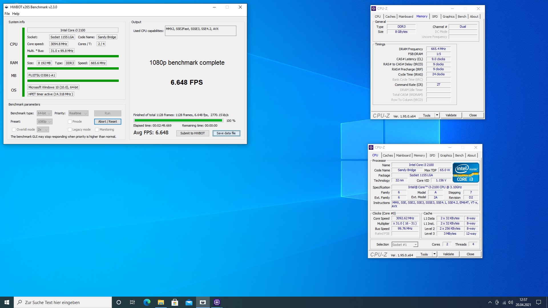
Task: Click Submit to HWBOT button
Action: tap(193, 133)
